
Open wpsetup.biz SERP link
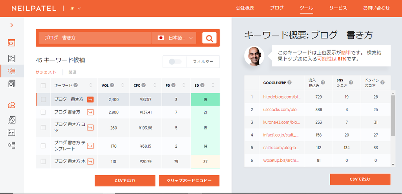(x=281, y=160)
